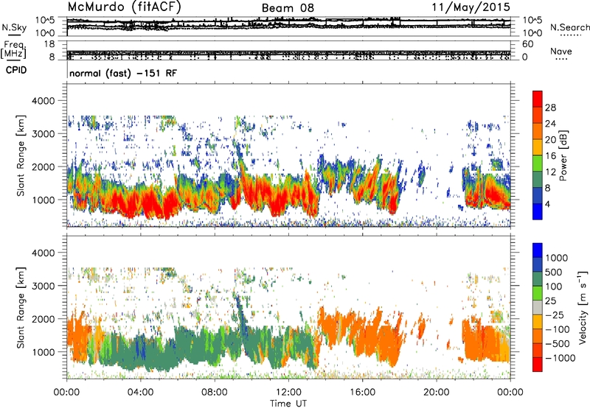This screenshot has height=408, width=590.
Task: Click the Velocity colorbar tick value '-25'
Action: pyautogui.click(x=557, y=315)
